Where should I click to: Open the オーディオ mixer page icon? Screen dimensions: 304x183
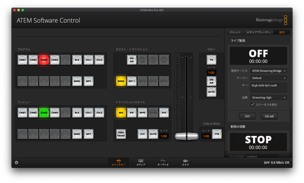click(x=163, y=162)
